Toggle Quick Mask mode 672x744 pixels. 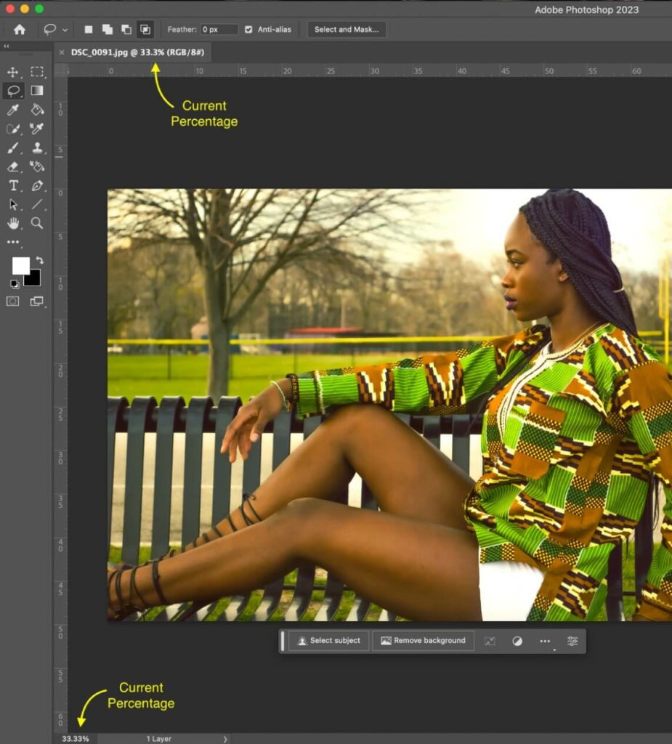coord(12,301)
